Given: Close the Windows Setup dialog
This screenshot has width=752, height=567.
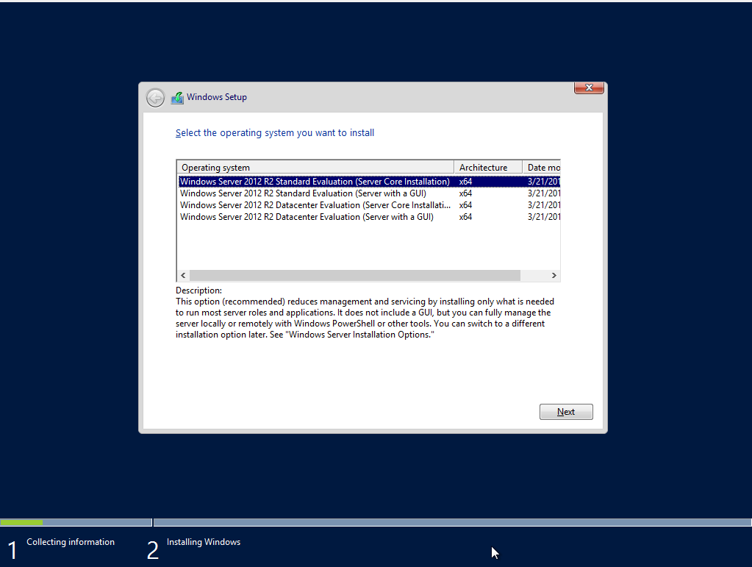Looking at the screenshot, I should 589,88.
